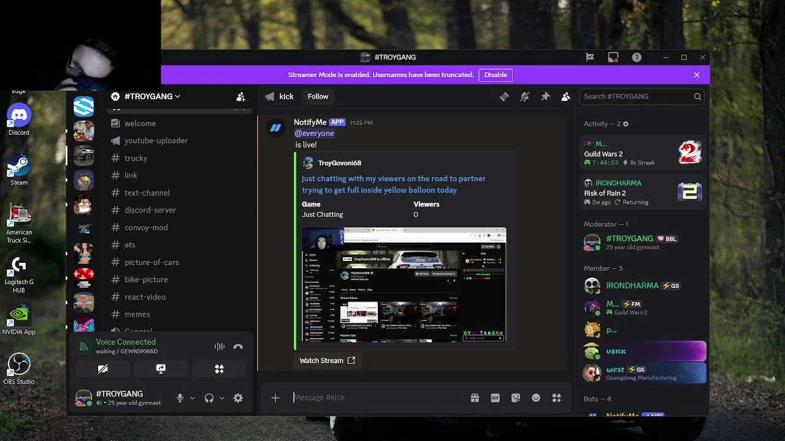Open the gift icon in message bar
This screenshot has height=441, width=785.
pos(475,398)
